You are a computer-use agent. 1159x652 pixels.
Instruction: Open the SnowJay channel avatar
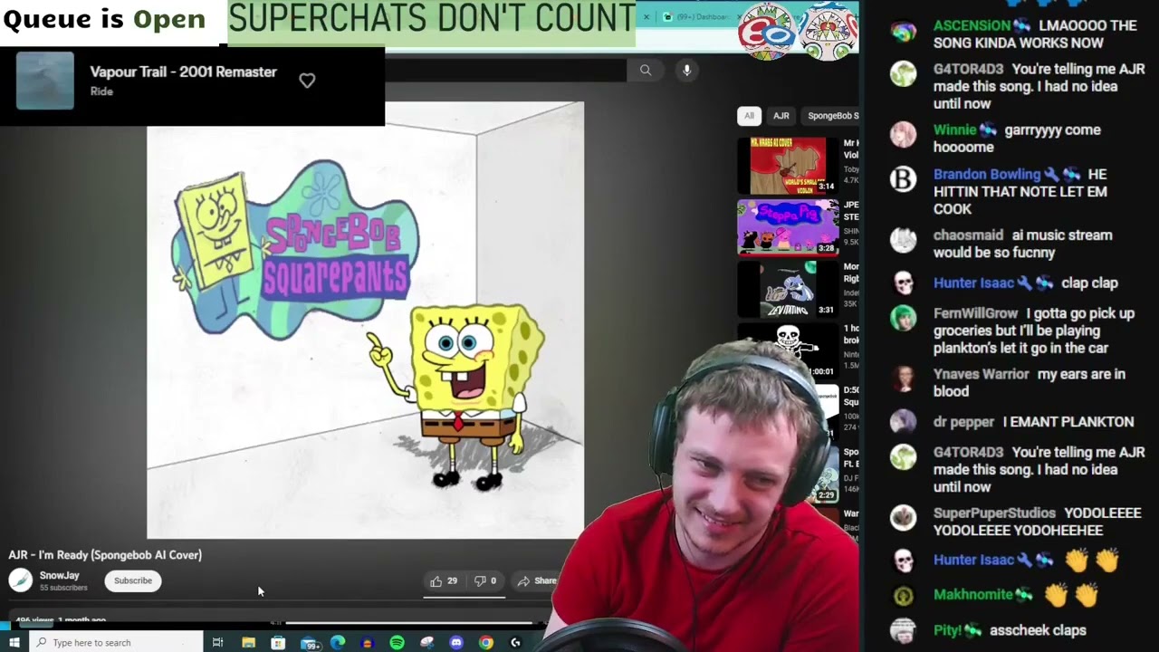(x=21, y=580)
